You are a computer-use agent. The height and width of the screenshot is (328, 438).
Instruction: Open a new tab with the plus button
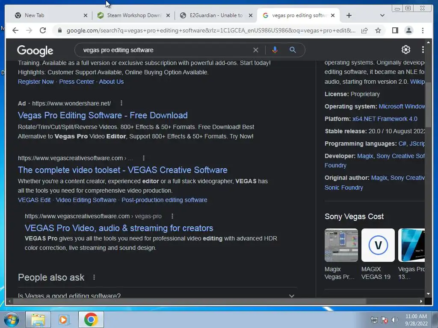coord(349,15)
